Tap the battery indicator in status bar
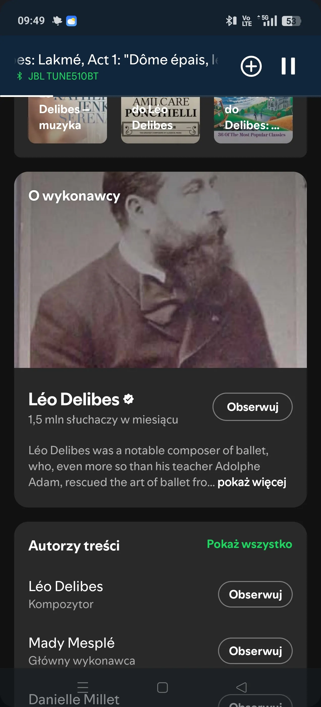The height and width of the screenshot is (707, 321). pos(291,21)
